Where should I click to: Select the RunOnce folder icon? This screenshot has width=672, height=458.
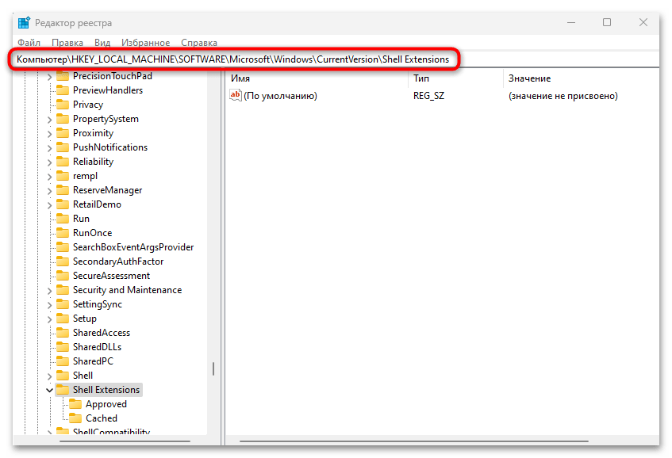[x=63, y=232]
